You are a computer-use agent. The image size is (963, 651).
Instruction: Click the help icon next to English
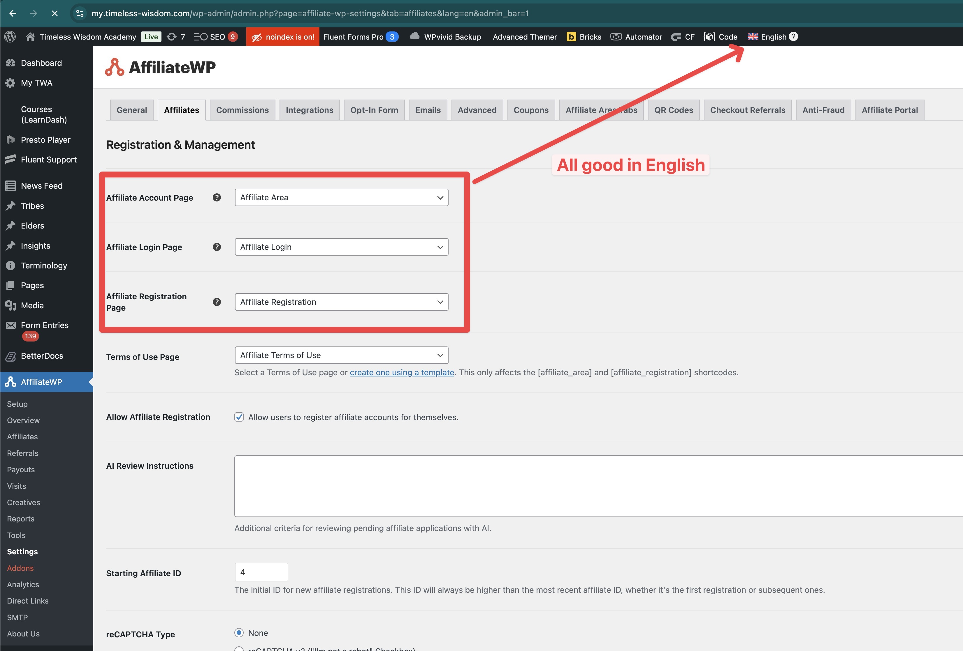(793, 36)
